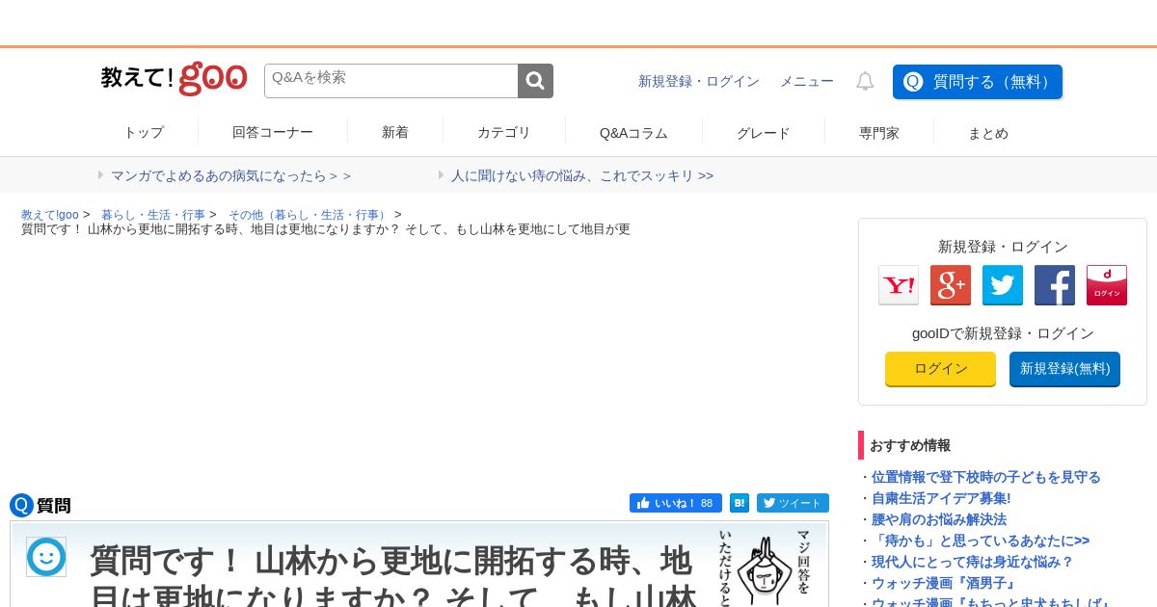
Task: Click the questioner smiley avatar
Action: tap(46, 557)
